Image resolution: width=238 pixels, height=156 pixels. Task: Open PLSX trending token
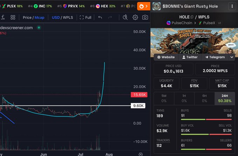pos(13,6)
